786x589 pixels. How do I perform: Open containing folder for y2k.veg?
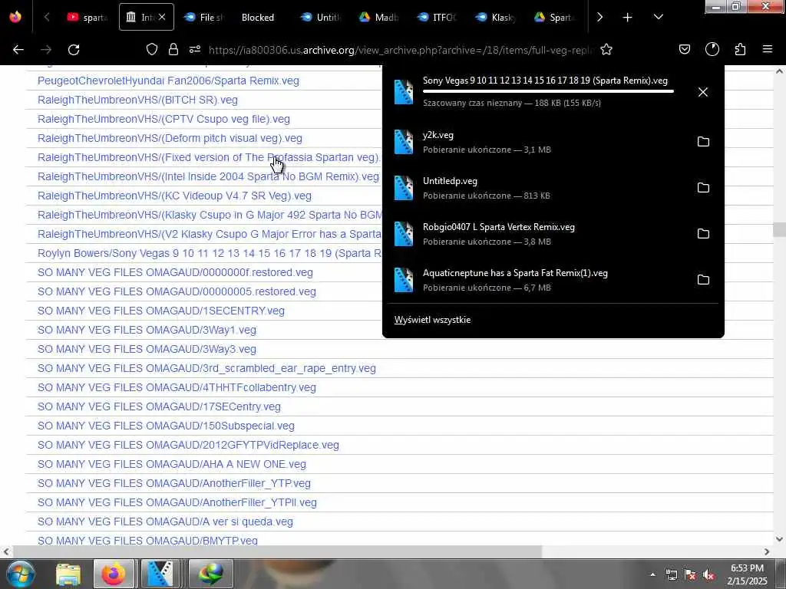point(703,142)
